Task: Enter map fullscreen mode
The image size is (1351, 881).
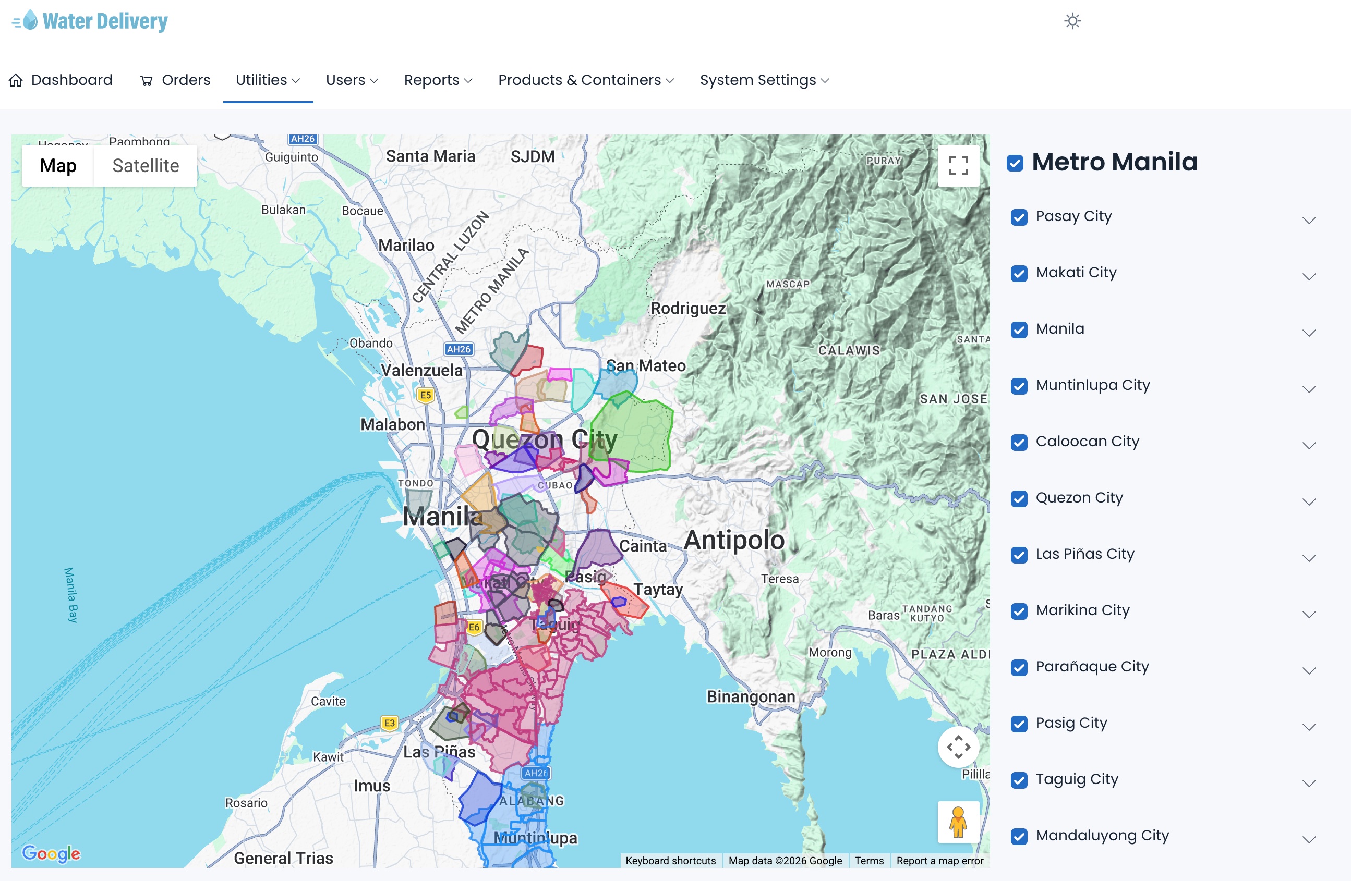Action: [x=958, y=166]
